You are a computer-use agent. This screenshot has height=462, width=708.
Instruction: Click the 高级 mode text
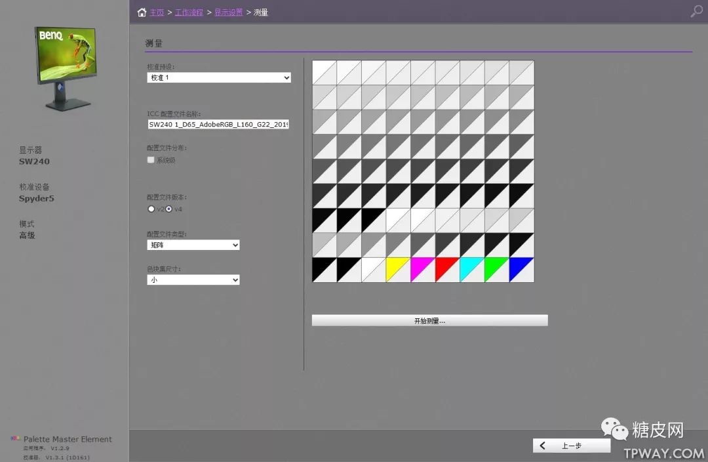click(x=27, y=235)
